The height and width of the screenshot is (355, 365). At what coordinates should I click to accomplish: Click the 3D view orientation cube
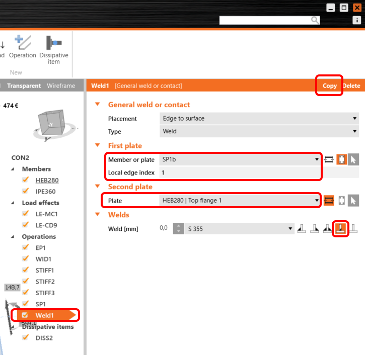click(52, 122)
